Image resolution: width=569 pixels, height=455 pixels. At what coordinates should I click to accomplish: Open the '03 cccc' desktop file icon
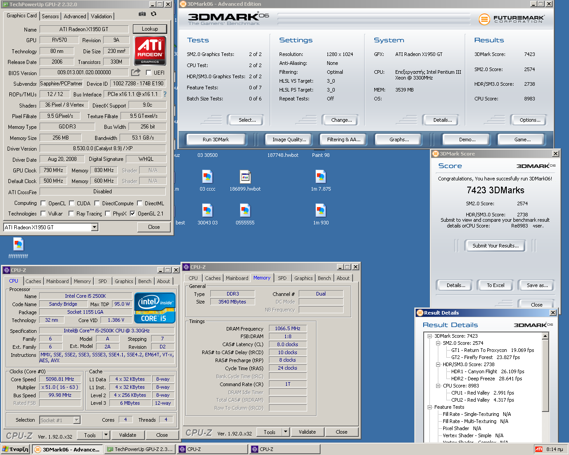click(207, 177)
